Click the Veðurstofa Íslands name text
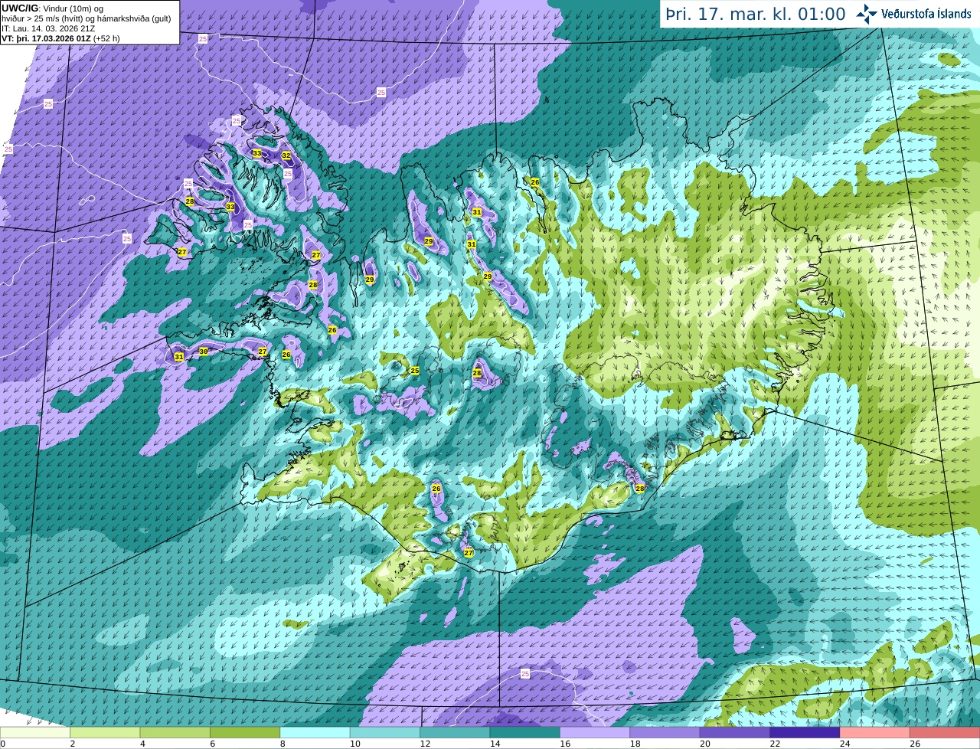This screenshot has width=980, height=749. [x=926, y=14]
